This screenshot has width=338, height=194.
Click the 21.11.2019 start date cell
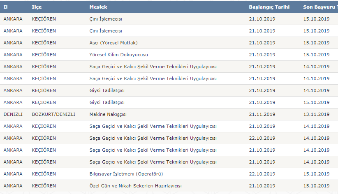coord(262,114)
